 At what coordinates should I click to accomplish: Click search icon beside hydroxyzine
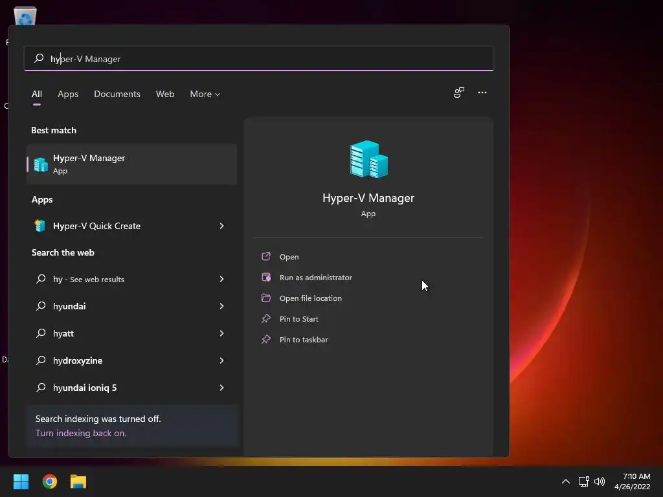tap(41, 360)
